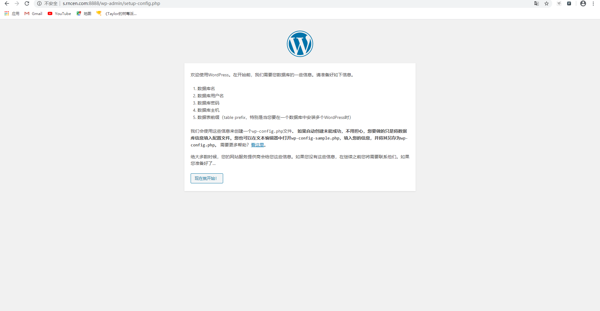Click the list item 数据库名
The height and width of the screenshot is (311, 600).
pyautogui.click(x=206, y=89)
